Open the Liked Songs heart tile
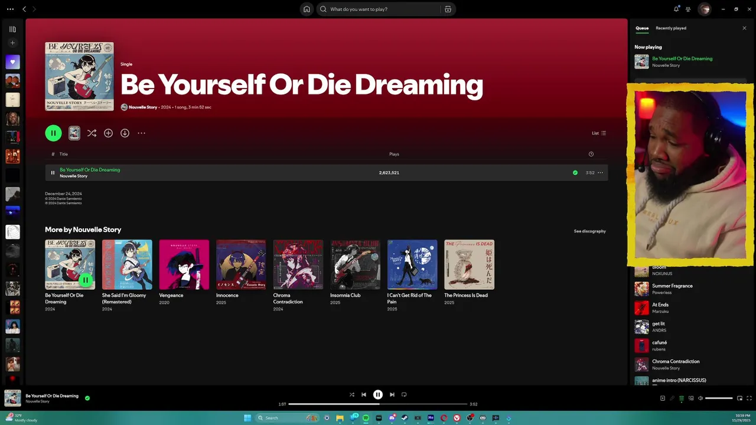This screenshot has height=425, width=756. tap(12, 62)
